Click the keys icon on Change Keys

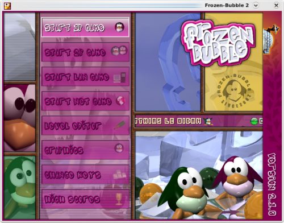[119, 175]
